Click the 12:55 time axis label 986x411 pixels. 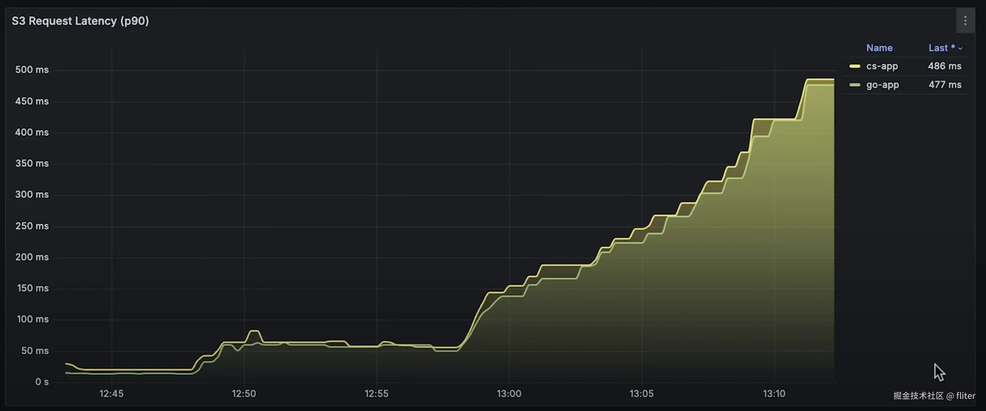pos(376,393)
